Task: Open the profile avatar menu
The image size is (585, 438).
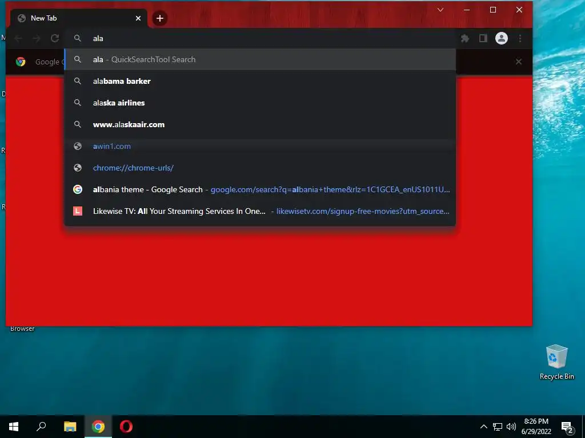Action: [x=502, y=38]
